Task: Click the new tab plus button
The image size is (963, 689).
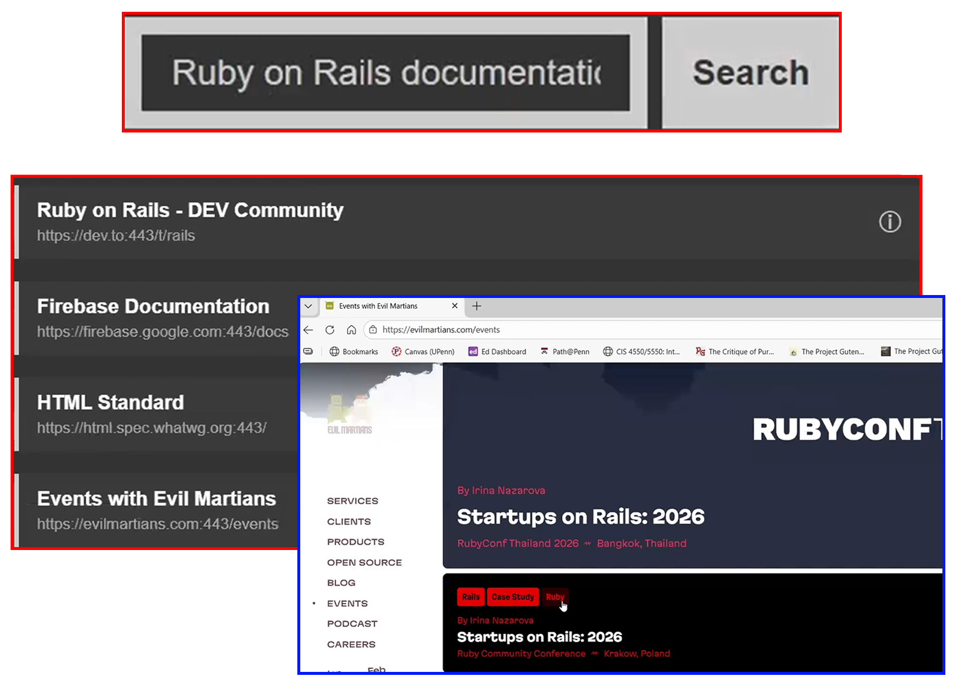Action: point(476,306)
